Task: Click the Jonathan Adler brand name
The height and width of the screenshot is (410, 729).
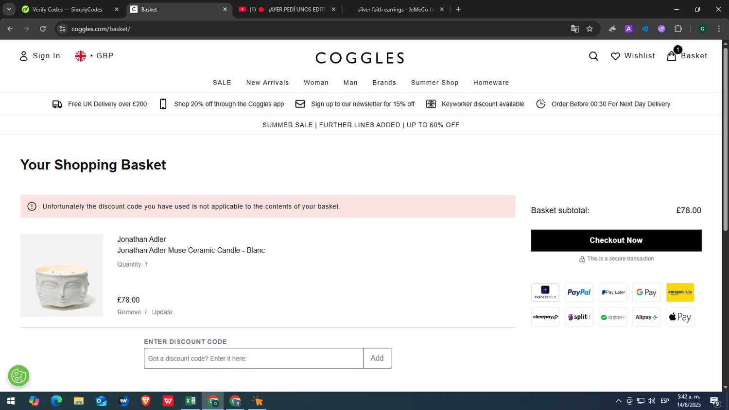Action: point(141,239)
